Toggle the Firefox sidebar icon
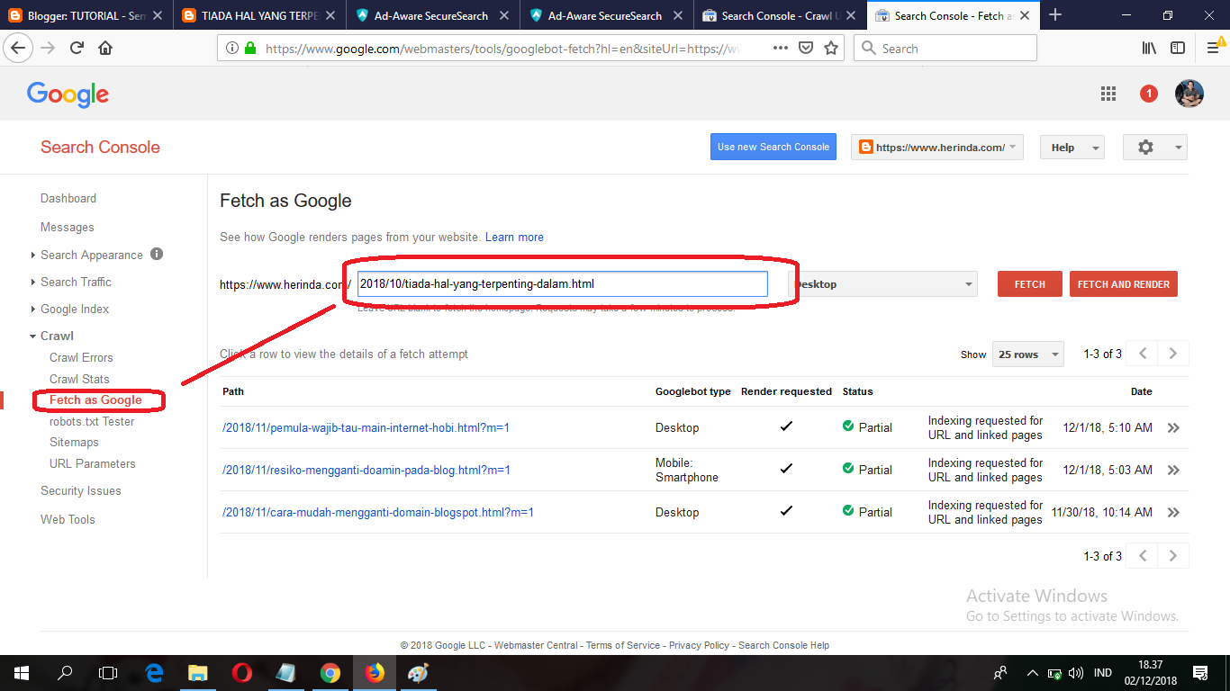Image resolution: width=1230 pixels, height=691 pixels. 1178,49
